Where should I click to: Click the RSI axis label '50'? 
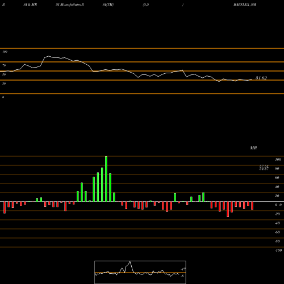point(4,74)
